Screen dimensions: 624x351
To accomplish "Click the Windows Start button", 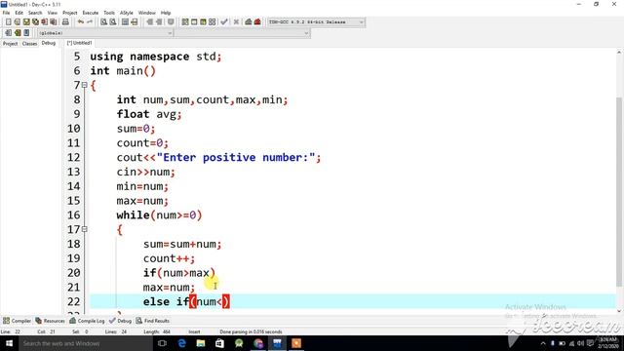I will click(x=9, y=343).
